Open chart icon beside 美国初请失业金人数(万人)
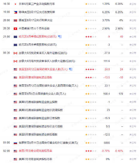Screen dimensions: 139x163 tap(71, 69)
